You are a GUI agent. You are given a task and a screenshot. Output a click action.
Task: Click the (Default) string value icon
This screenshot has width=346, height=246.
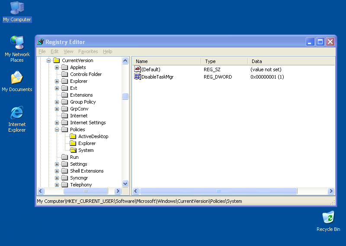[138, 69]
